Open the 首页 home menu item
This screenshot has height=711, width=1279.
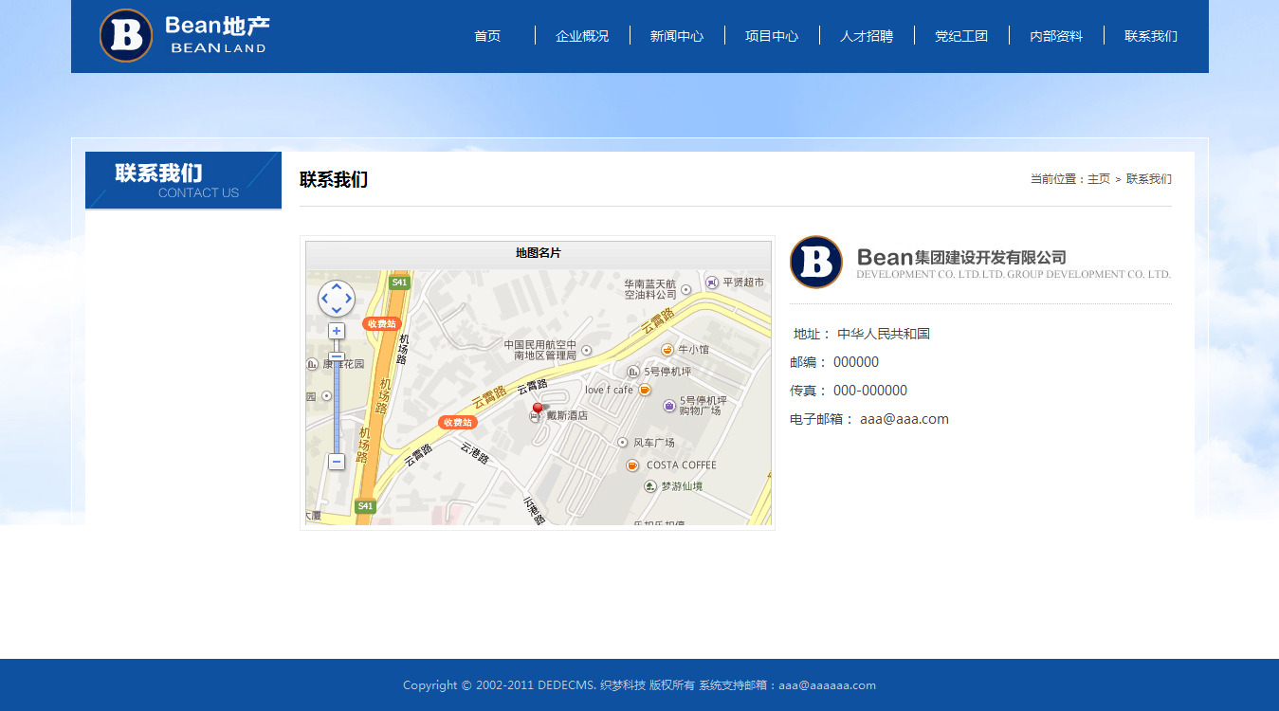pos(487,36)
